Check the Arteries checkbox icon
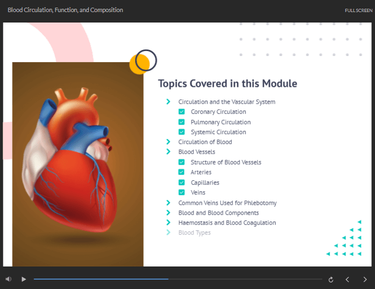The height and width of the screenshot is (289, 375). 181,172
